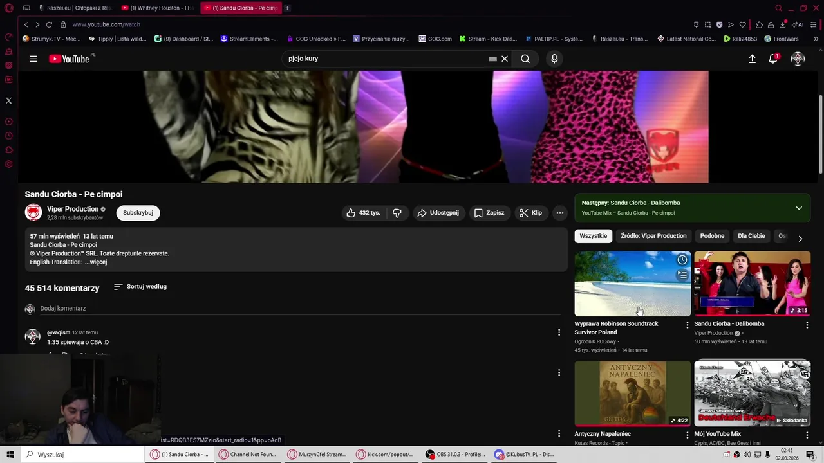824x463 pixels.
Task: Open the GOG.com bookmark
Action: pyautogui.click(x=435, y=39)
